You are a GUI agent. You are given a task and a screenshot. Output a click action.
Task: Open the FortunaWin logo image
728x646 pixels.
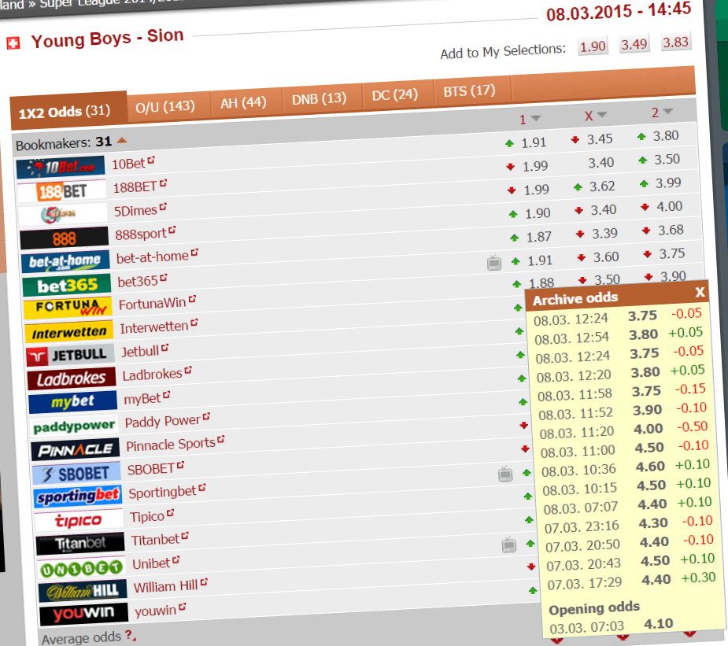(x=68, y=308)
